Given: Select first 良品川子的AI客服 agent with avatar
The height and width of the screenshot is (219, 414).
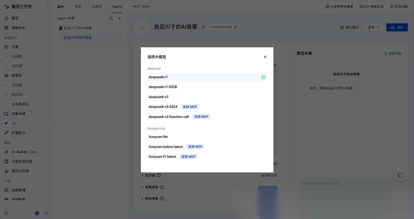Looking at the screenshot, I should pos(90,28).
